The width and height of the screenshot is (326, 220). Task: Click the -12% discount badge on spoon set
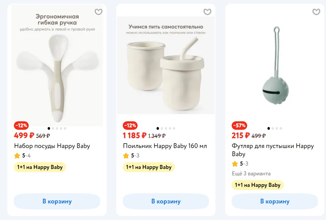coord(21,125)
